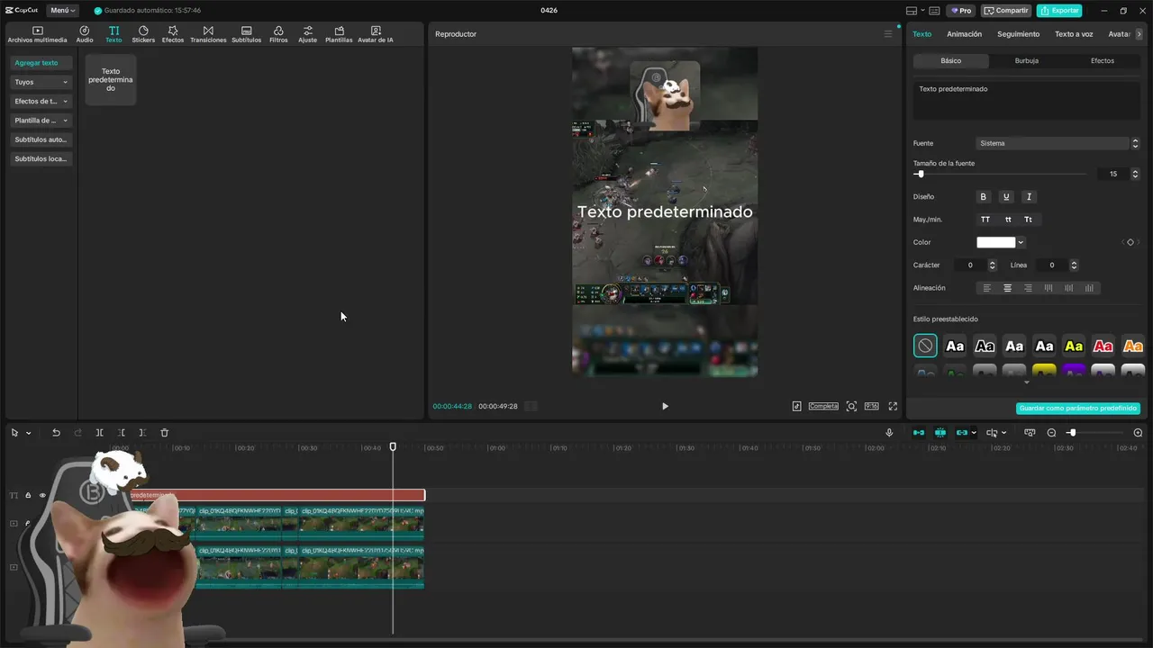Play the video preview
The width and height of the screenshot is (1153, 648).
point(665,406)
